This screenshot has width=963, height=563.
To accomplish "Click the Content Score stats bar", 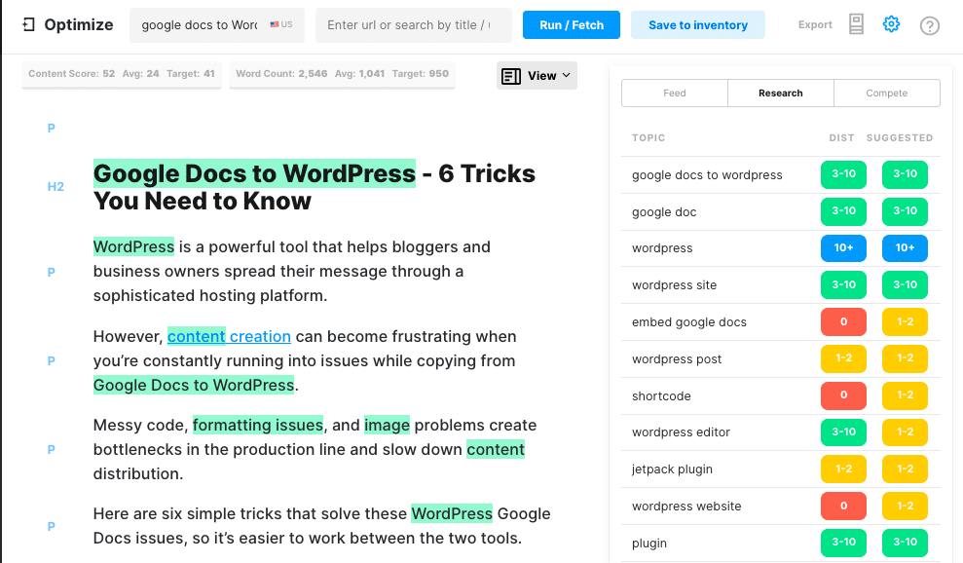I will [122, 74].
